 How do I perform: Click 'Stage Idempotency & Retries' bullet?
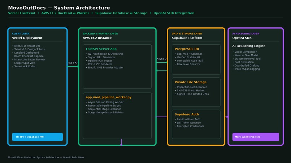[105, 113]
